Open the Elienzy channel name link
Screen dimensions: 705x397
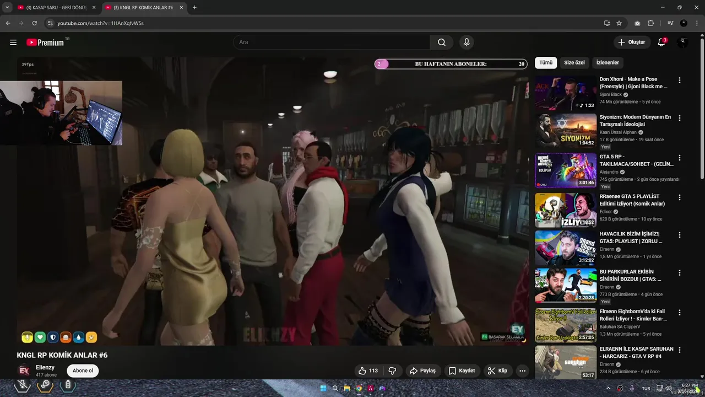point(46,367)
